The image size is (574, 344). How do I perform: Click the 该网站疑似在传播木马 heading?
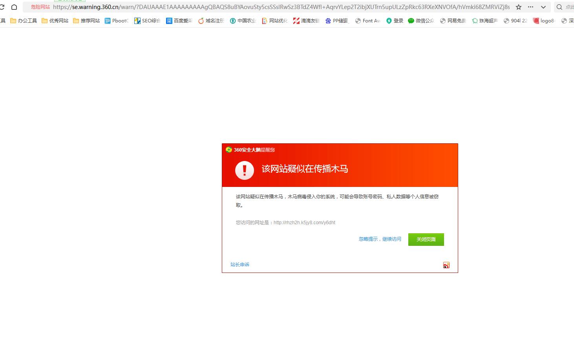click(305, 169)
